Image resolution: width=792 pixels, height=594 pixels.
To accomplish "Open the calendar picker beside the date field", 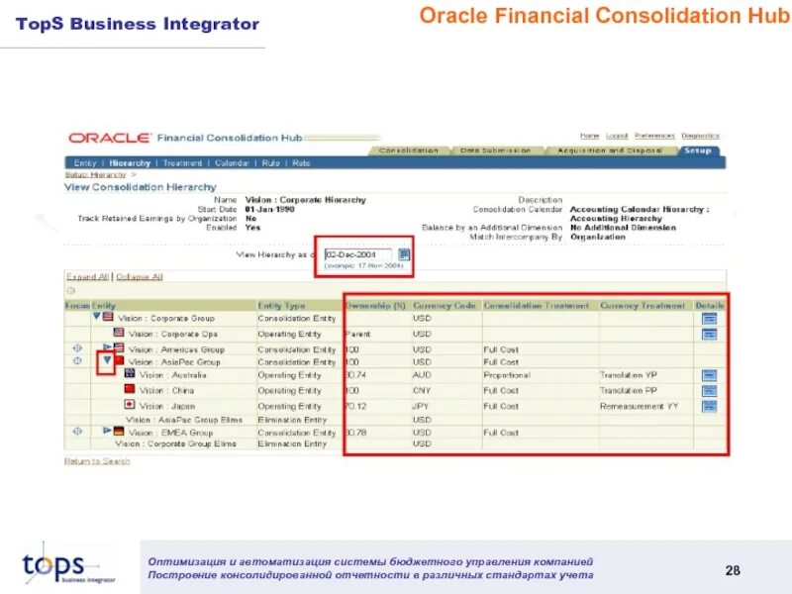I will [404, 254].
